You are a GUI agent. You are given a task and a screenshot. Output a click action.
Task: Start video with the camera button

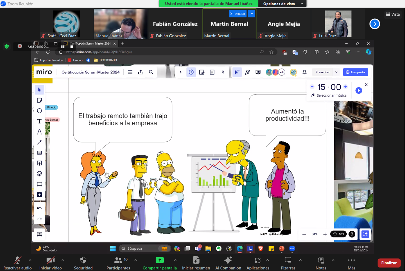pyautogui.click(x=51, y=260)
